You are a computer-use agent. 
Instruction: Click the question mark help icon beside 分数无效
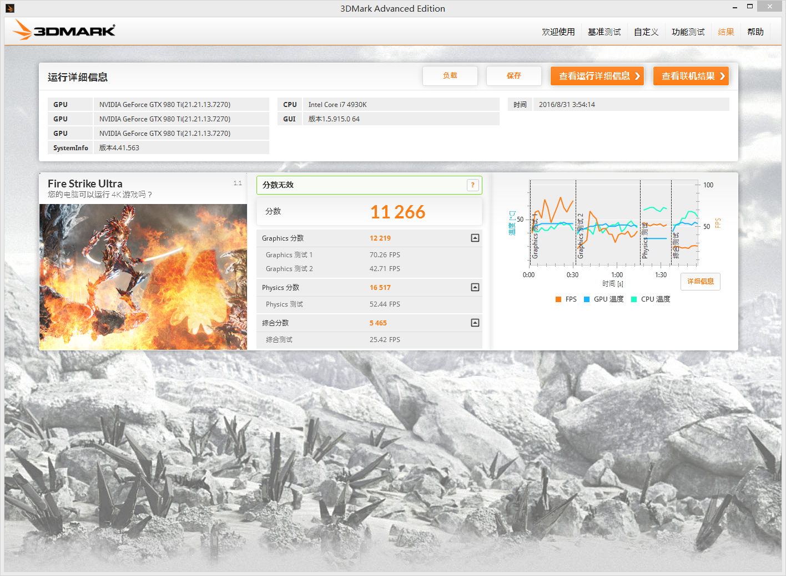[472, 185]
